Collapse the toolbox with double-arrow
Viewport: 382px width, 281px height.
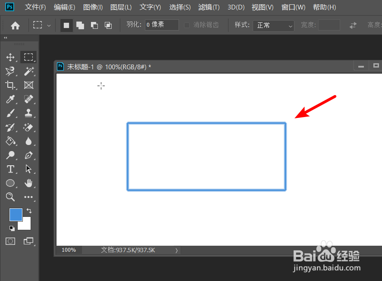click(x=6, y=38)
